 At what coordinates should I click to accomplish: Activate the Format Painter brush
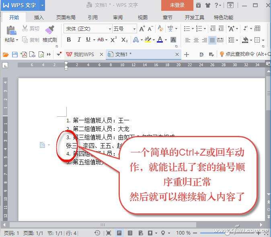coord(50,30)
